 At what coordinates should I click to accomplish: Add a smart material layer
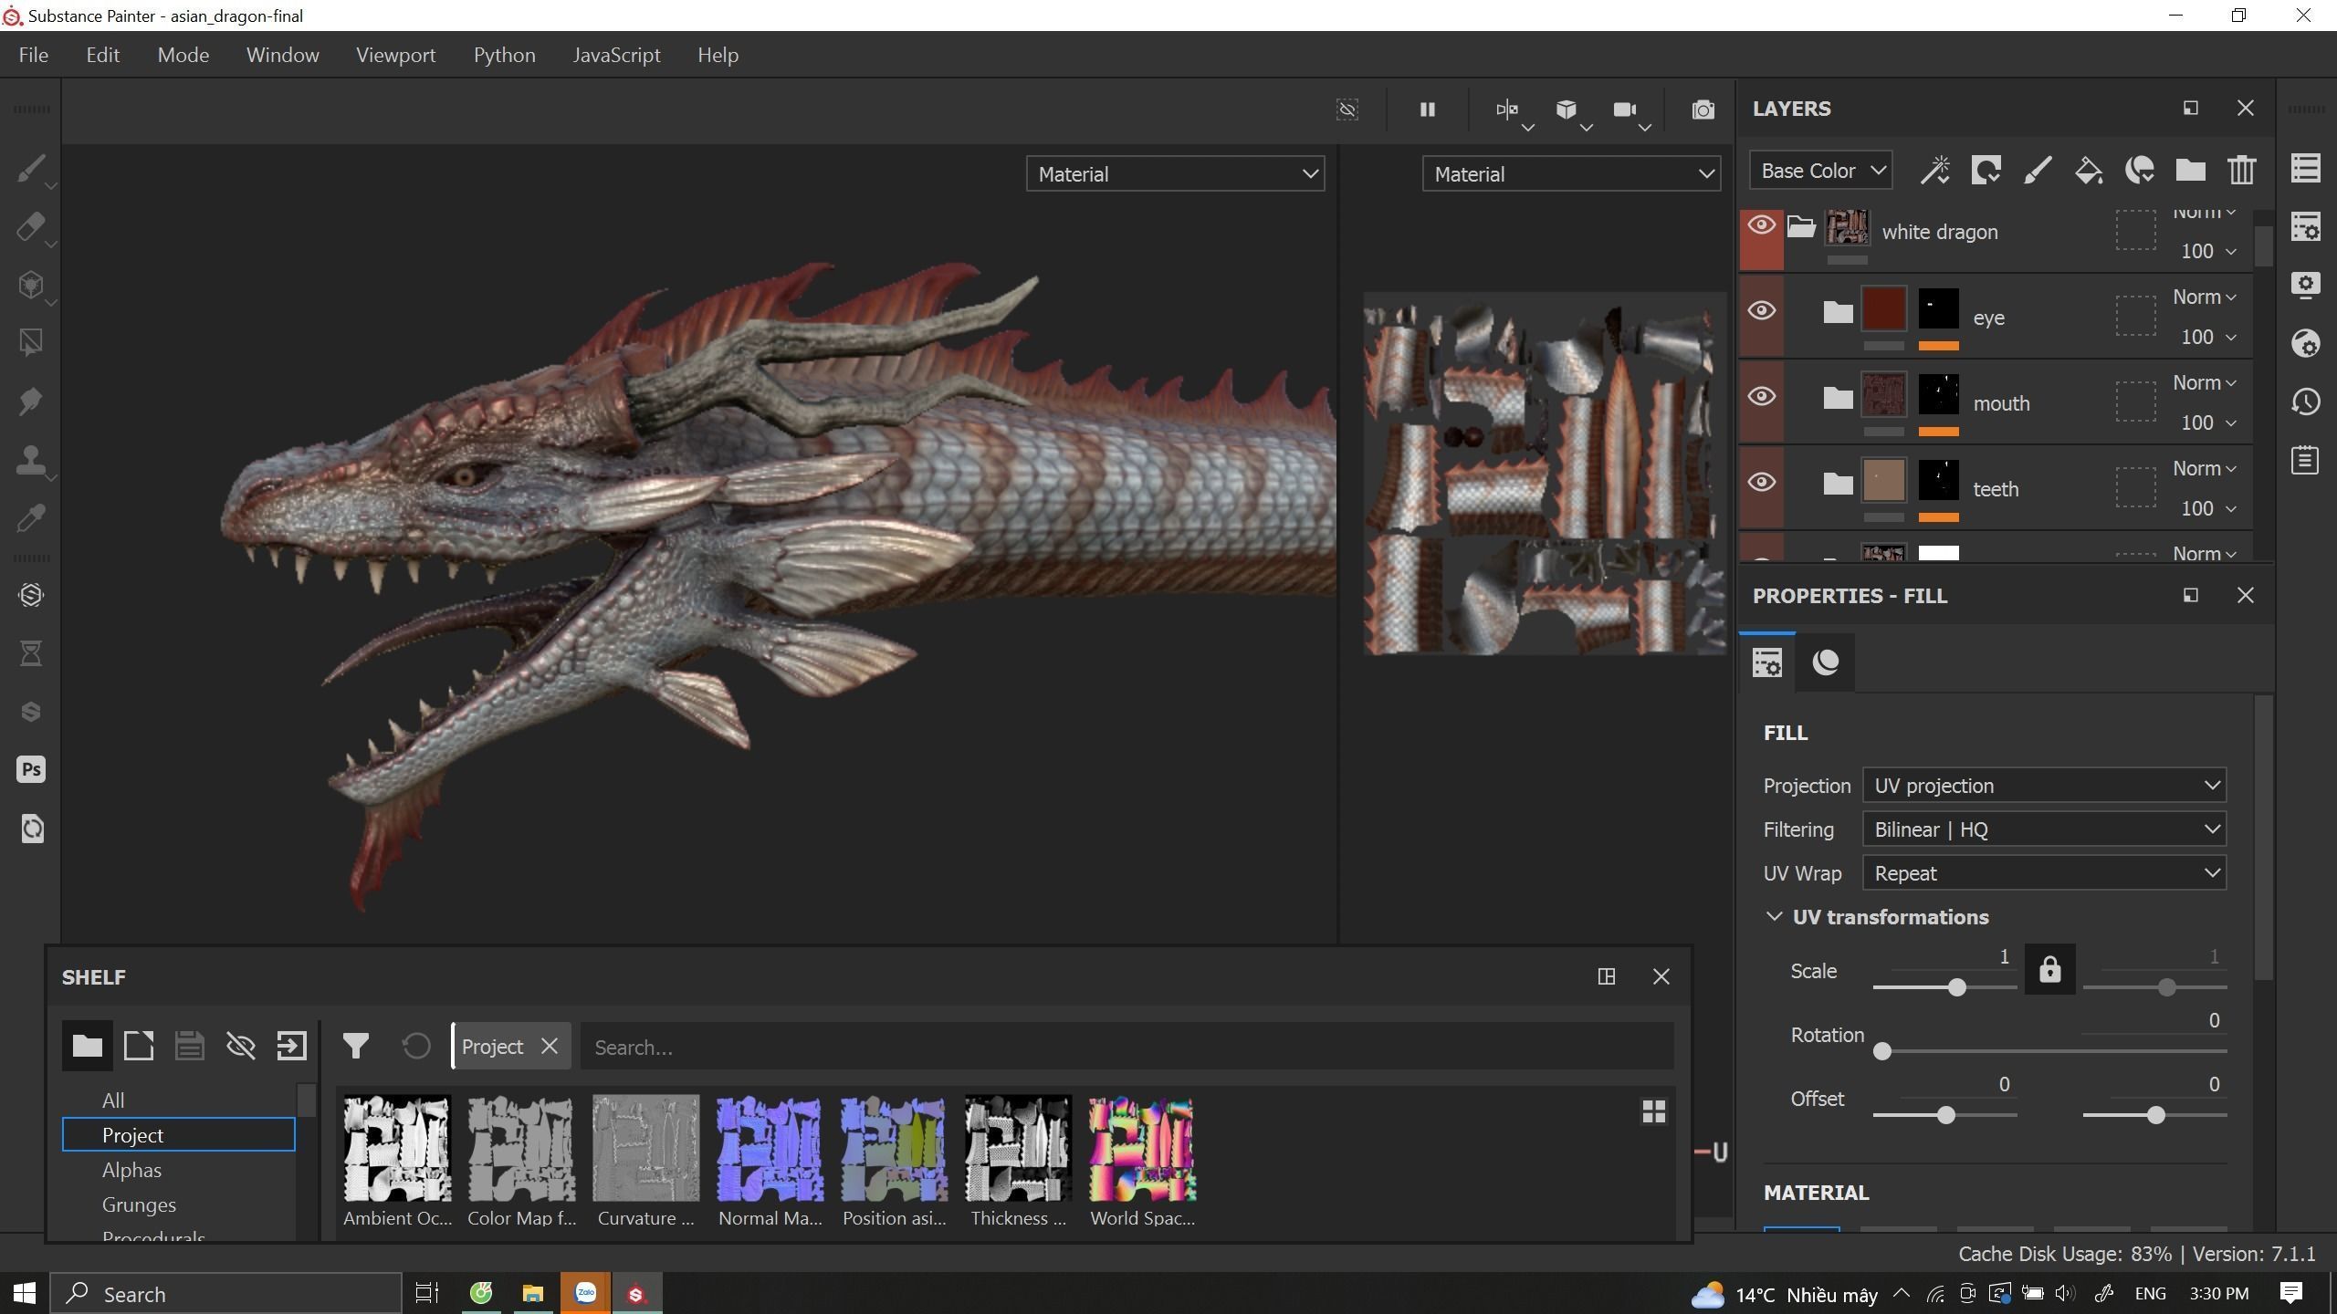[2140, 171]
